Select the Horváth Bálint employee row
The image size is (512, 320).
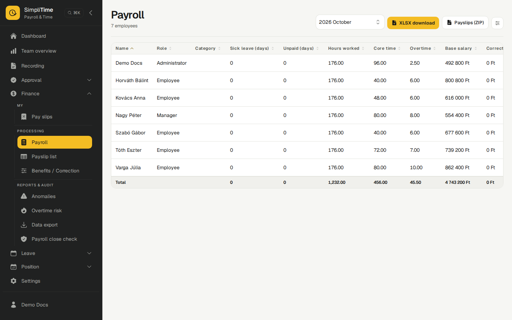307,80
